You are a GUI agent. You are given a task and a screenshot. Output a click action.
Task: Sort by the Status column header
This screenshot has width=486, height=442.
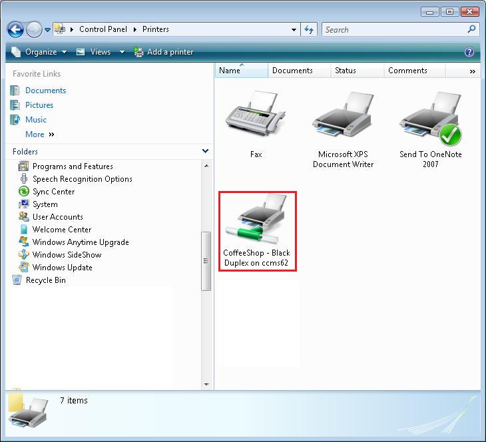(346, 71)
